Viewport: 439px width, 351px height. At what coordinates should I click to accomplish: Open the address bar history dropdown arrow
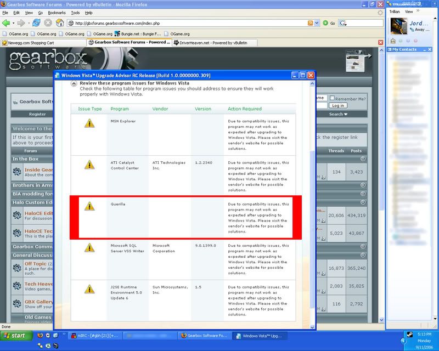[317, 23]
